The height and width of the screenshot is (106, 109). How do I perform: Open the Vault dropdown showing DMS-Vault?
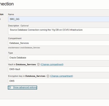58,69
